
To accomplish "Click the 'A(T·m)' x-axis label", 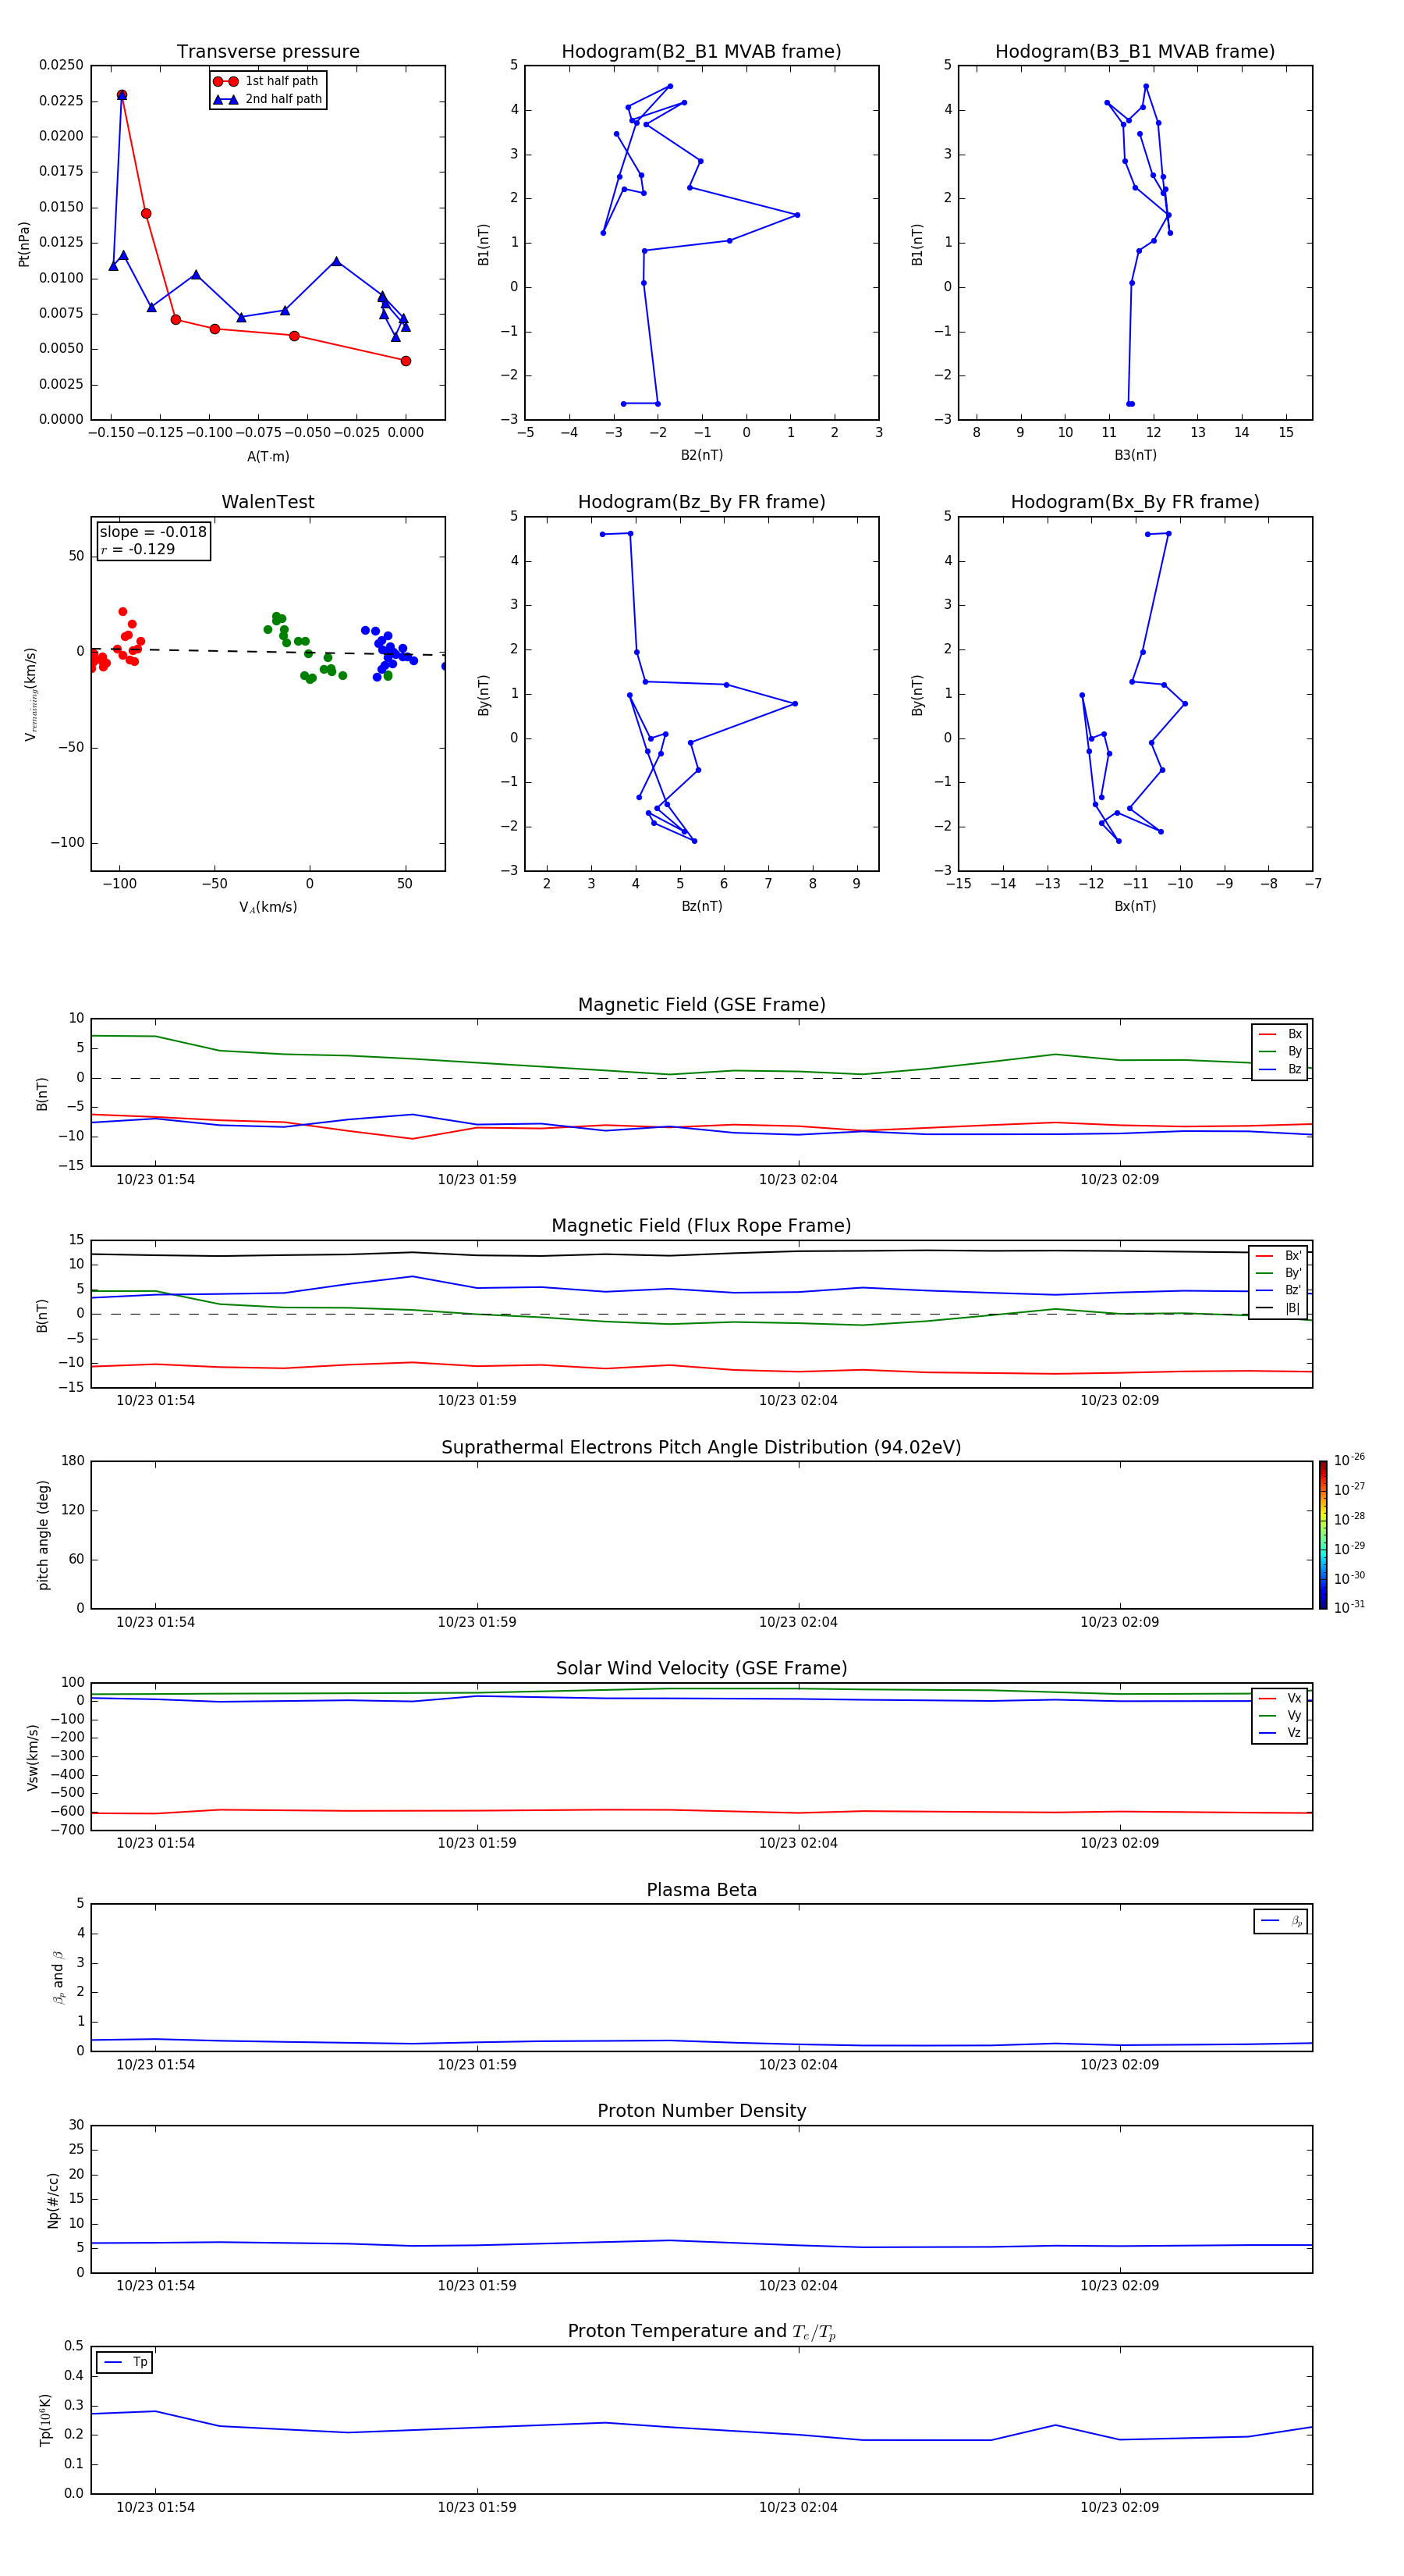I will point(268,457).
